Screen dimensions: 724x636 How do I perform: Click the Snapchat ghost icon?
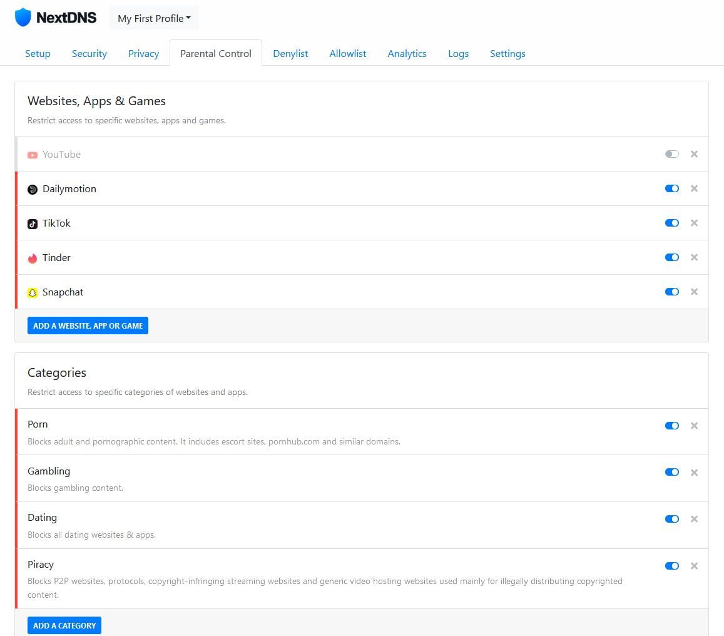pos(33,292)
